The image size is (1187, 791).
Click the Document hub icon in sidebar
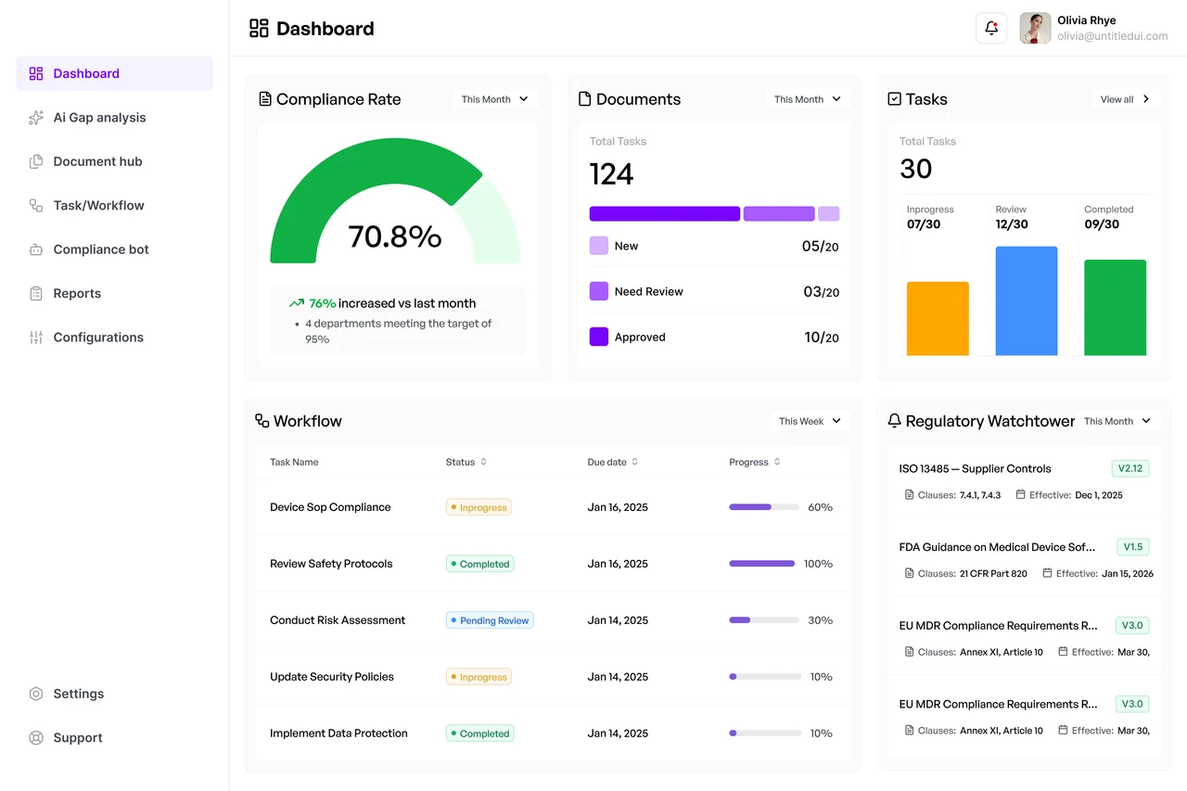point(36,161)
